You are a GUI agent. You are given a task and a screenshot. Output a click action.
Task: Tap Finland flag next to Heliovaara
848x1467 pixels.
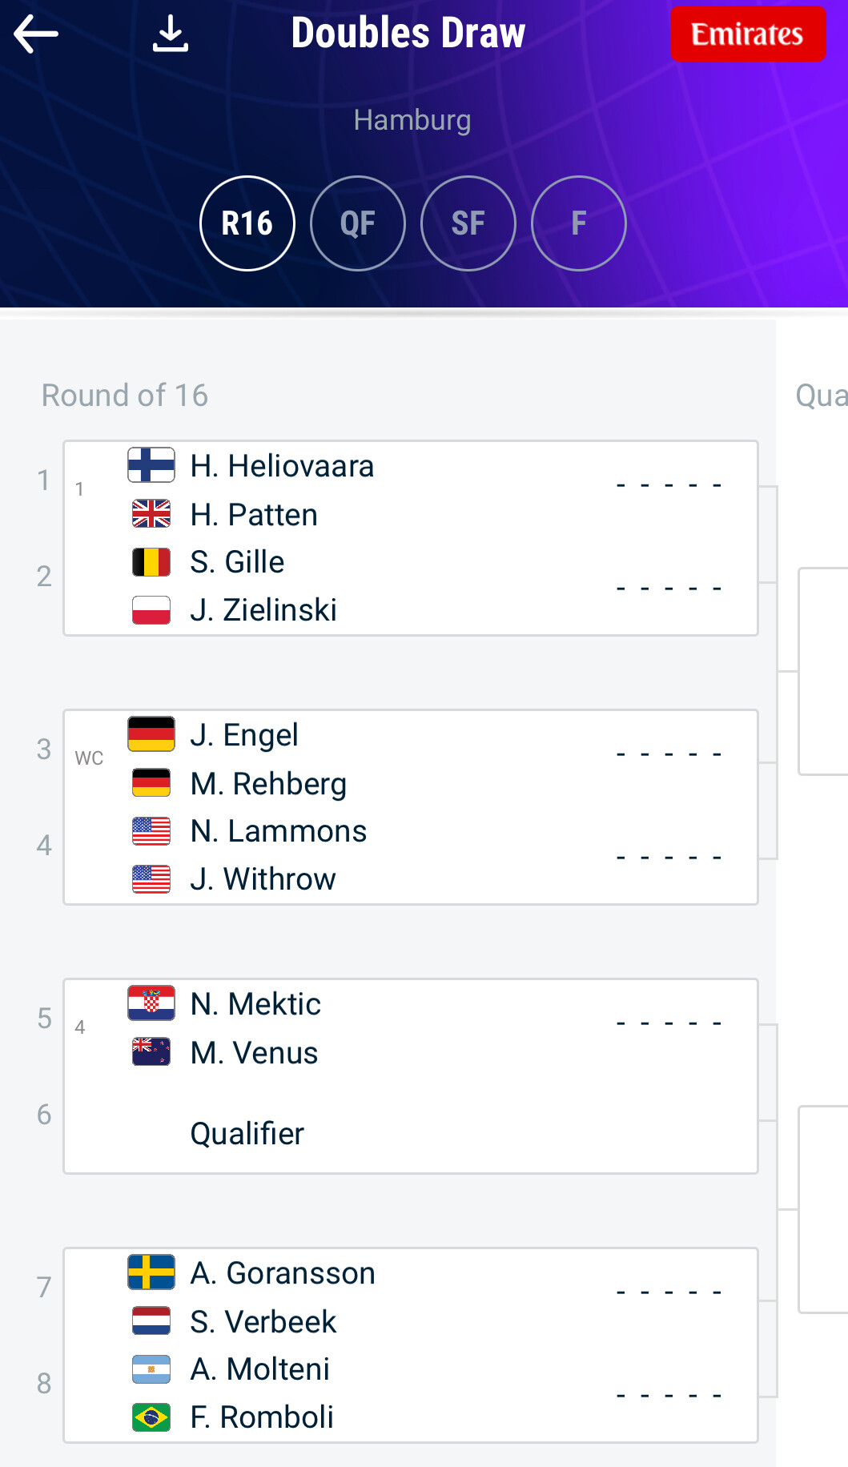(151, 465)
